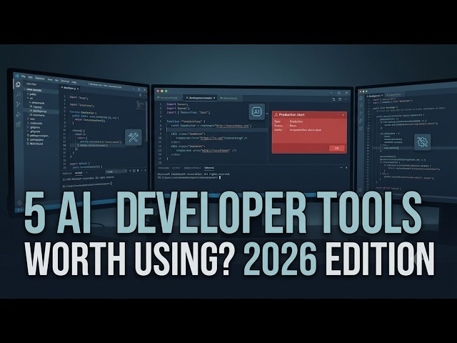Open Extensions icon in left monitor sidebar
Image resolution: width=457 pixels, height=343 pixels.
click(x=19, y=124)
